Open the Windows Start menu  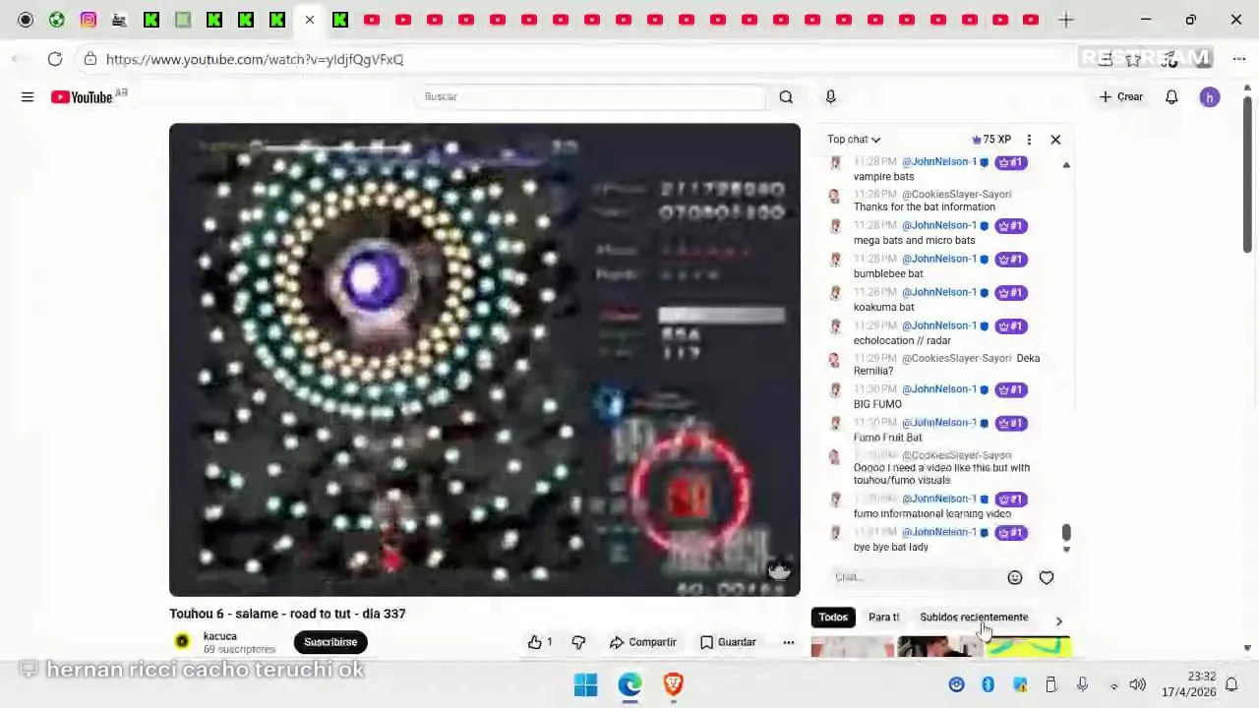585,684
